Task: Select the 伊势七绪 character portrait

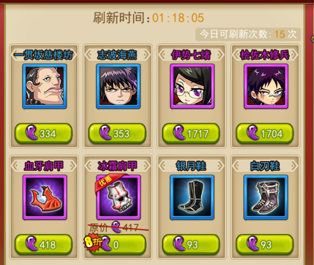Action: 192,86
